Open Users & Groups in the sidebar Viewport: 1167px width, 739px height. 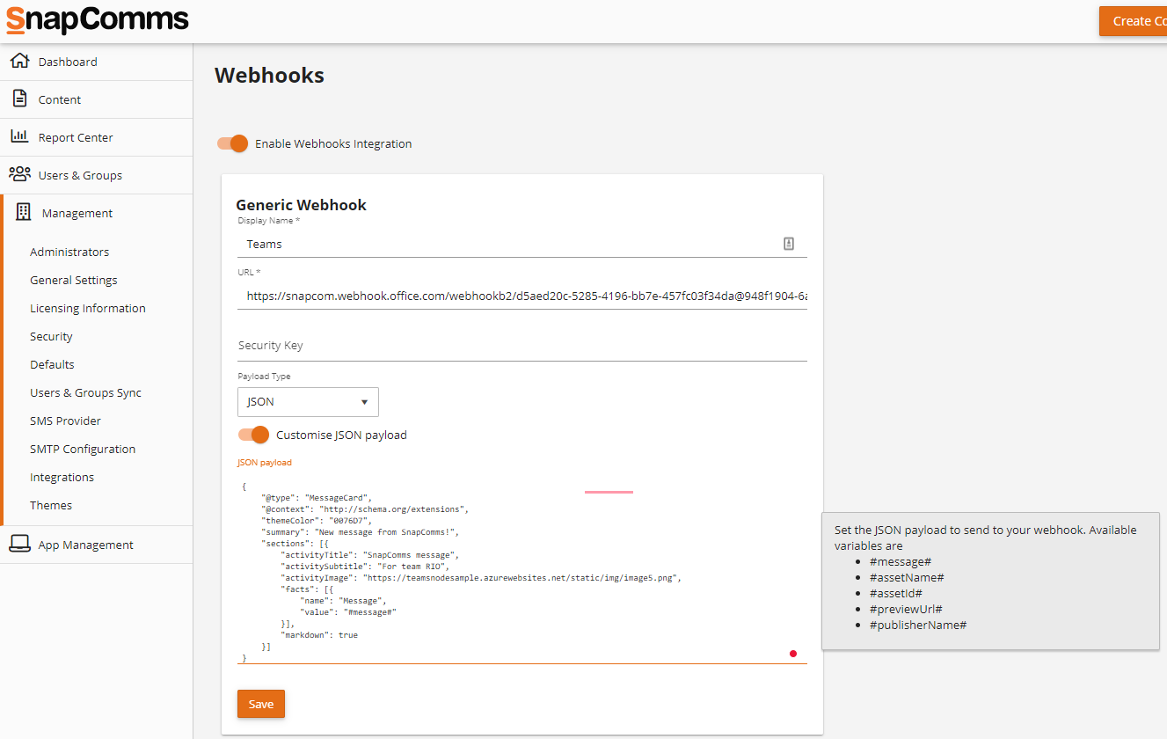point(96,175)
